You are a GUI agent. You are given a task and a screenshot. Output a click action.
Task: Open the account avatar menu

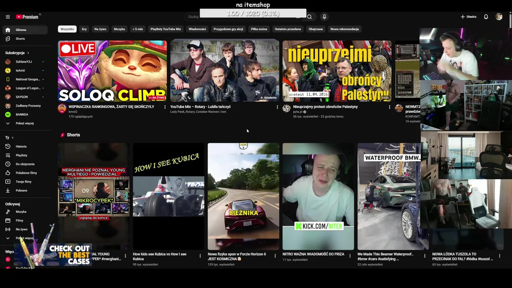click(499, 17)
